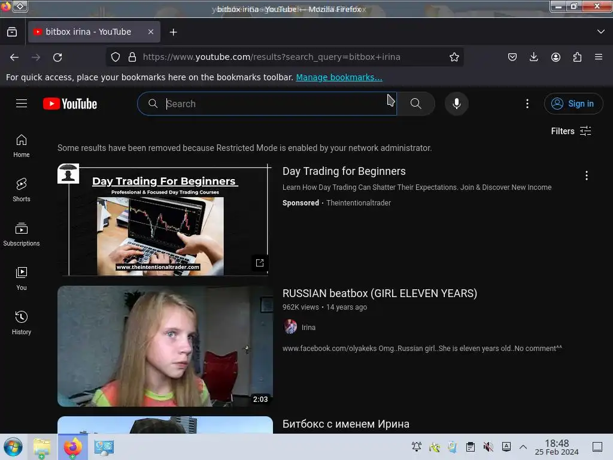Open a new tab

pos(173,32)
